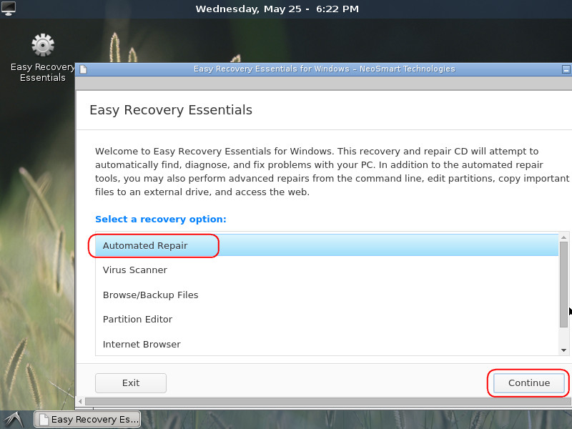The height and width of the screenshot is (429, 572).
Task: Click the horizontal scrollbar left arrow
Action: 80,402
